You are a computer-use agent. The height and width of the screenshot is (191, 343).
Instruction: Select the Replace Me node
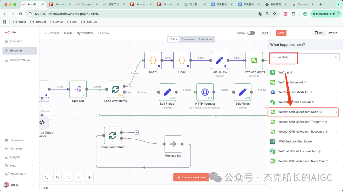(x=173, y=144)
